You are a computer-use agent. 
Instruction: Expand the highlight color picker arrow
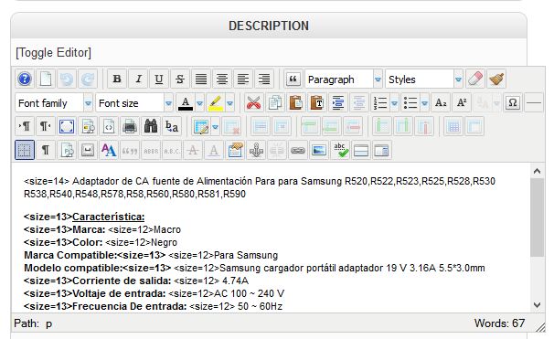click(x=230, y=103)
